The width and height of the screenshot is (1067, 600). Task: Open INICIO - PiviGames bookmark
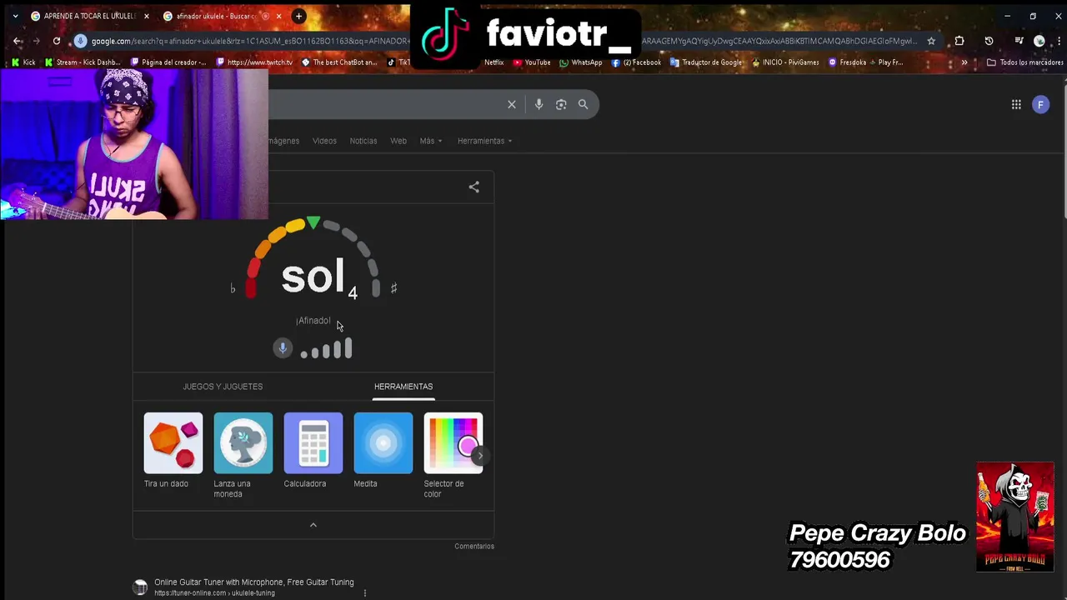tap(785, 62)
